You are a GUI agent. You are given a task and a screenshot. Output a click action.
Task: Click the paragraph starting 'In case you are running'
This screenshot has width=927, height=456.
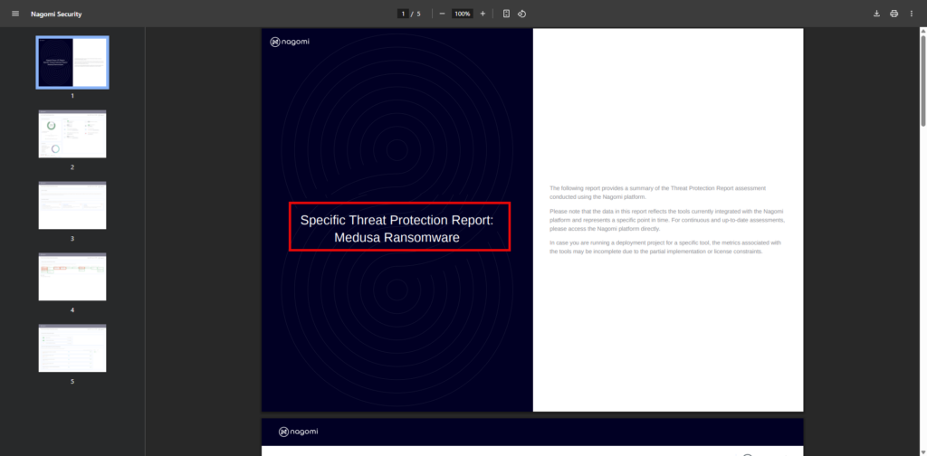point(665,247)
